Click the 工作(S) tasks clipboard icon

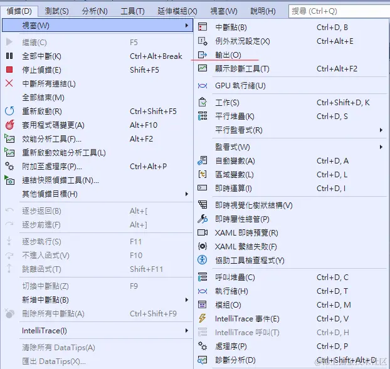pyautogui.click(x=203, y=102)
